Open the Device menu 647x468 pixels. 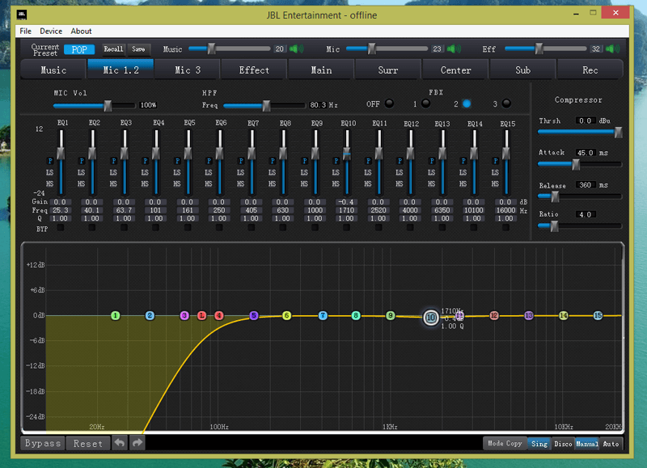tap(51, 32)
